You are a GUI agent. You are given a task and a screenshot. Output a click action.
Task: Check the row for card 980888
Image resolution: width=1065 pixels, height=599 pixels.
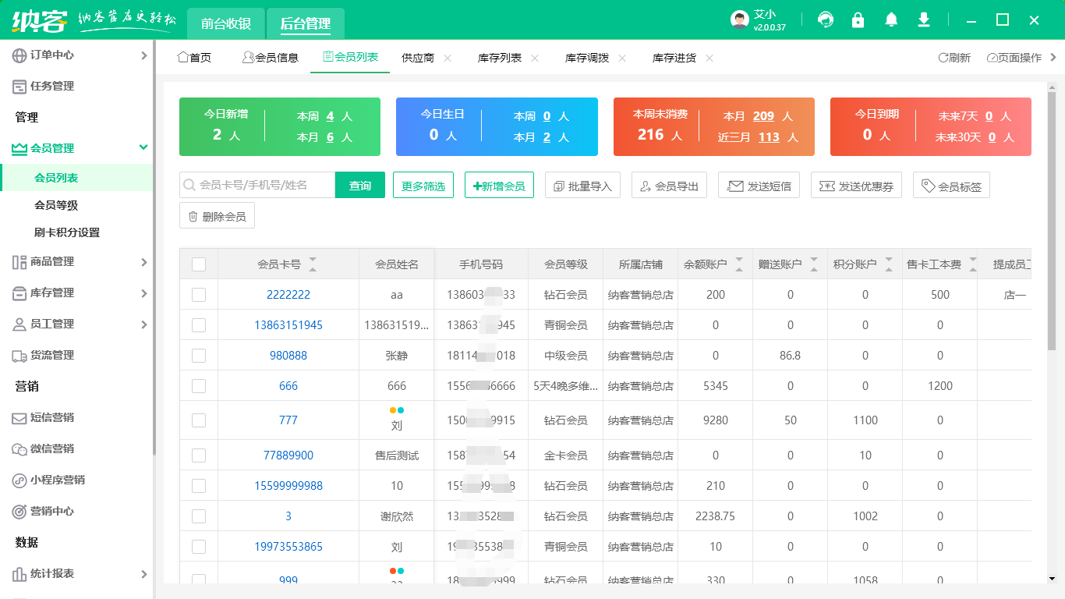[199, 356]
